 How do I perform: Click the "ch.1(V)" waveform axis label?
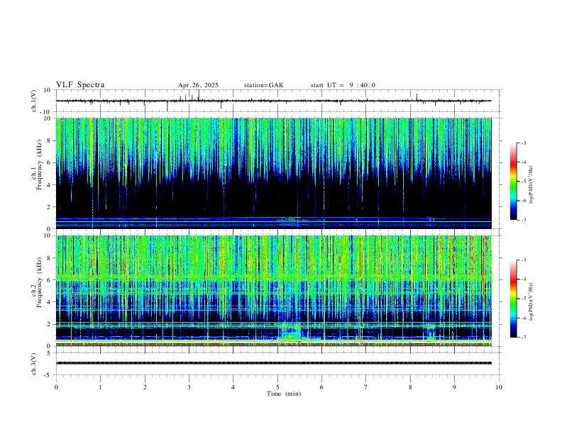pyautogui.click(x=34, y=101)
